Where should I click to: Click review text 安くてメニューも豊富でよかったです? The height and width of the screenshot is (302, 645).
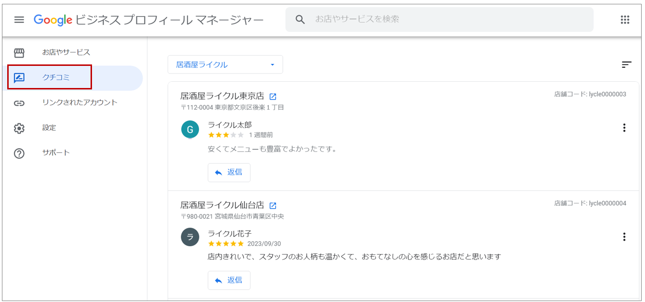pos(272,149)
